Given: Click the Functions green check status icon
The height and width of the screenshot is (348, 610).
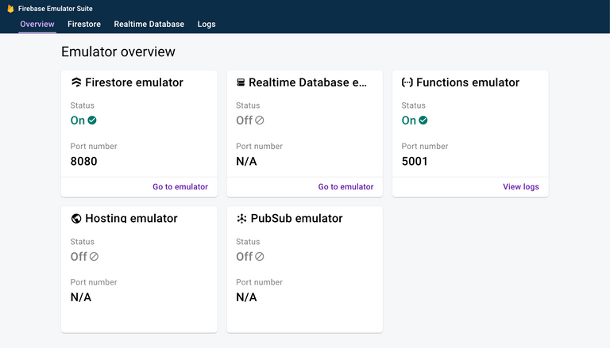Looking at the screenshot, I should pyautogui.click(x=423, y=120).
